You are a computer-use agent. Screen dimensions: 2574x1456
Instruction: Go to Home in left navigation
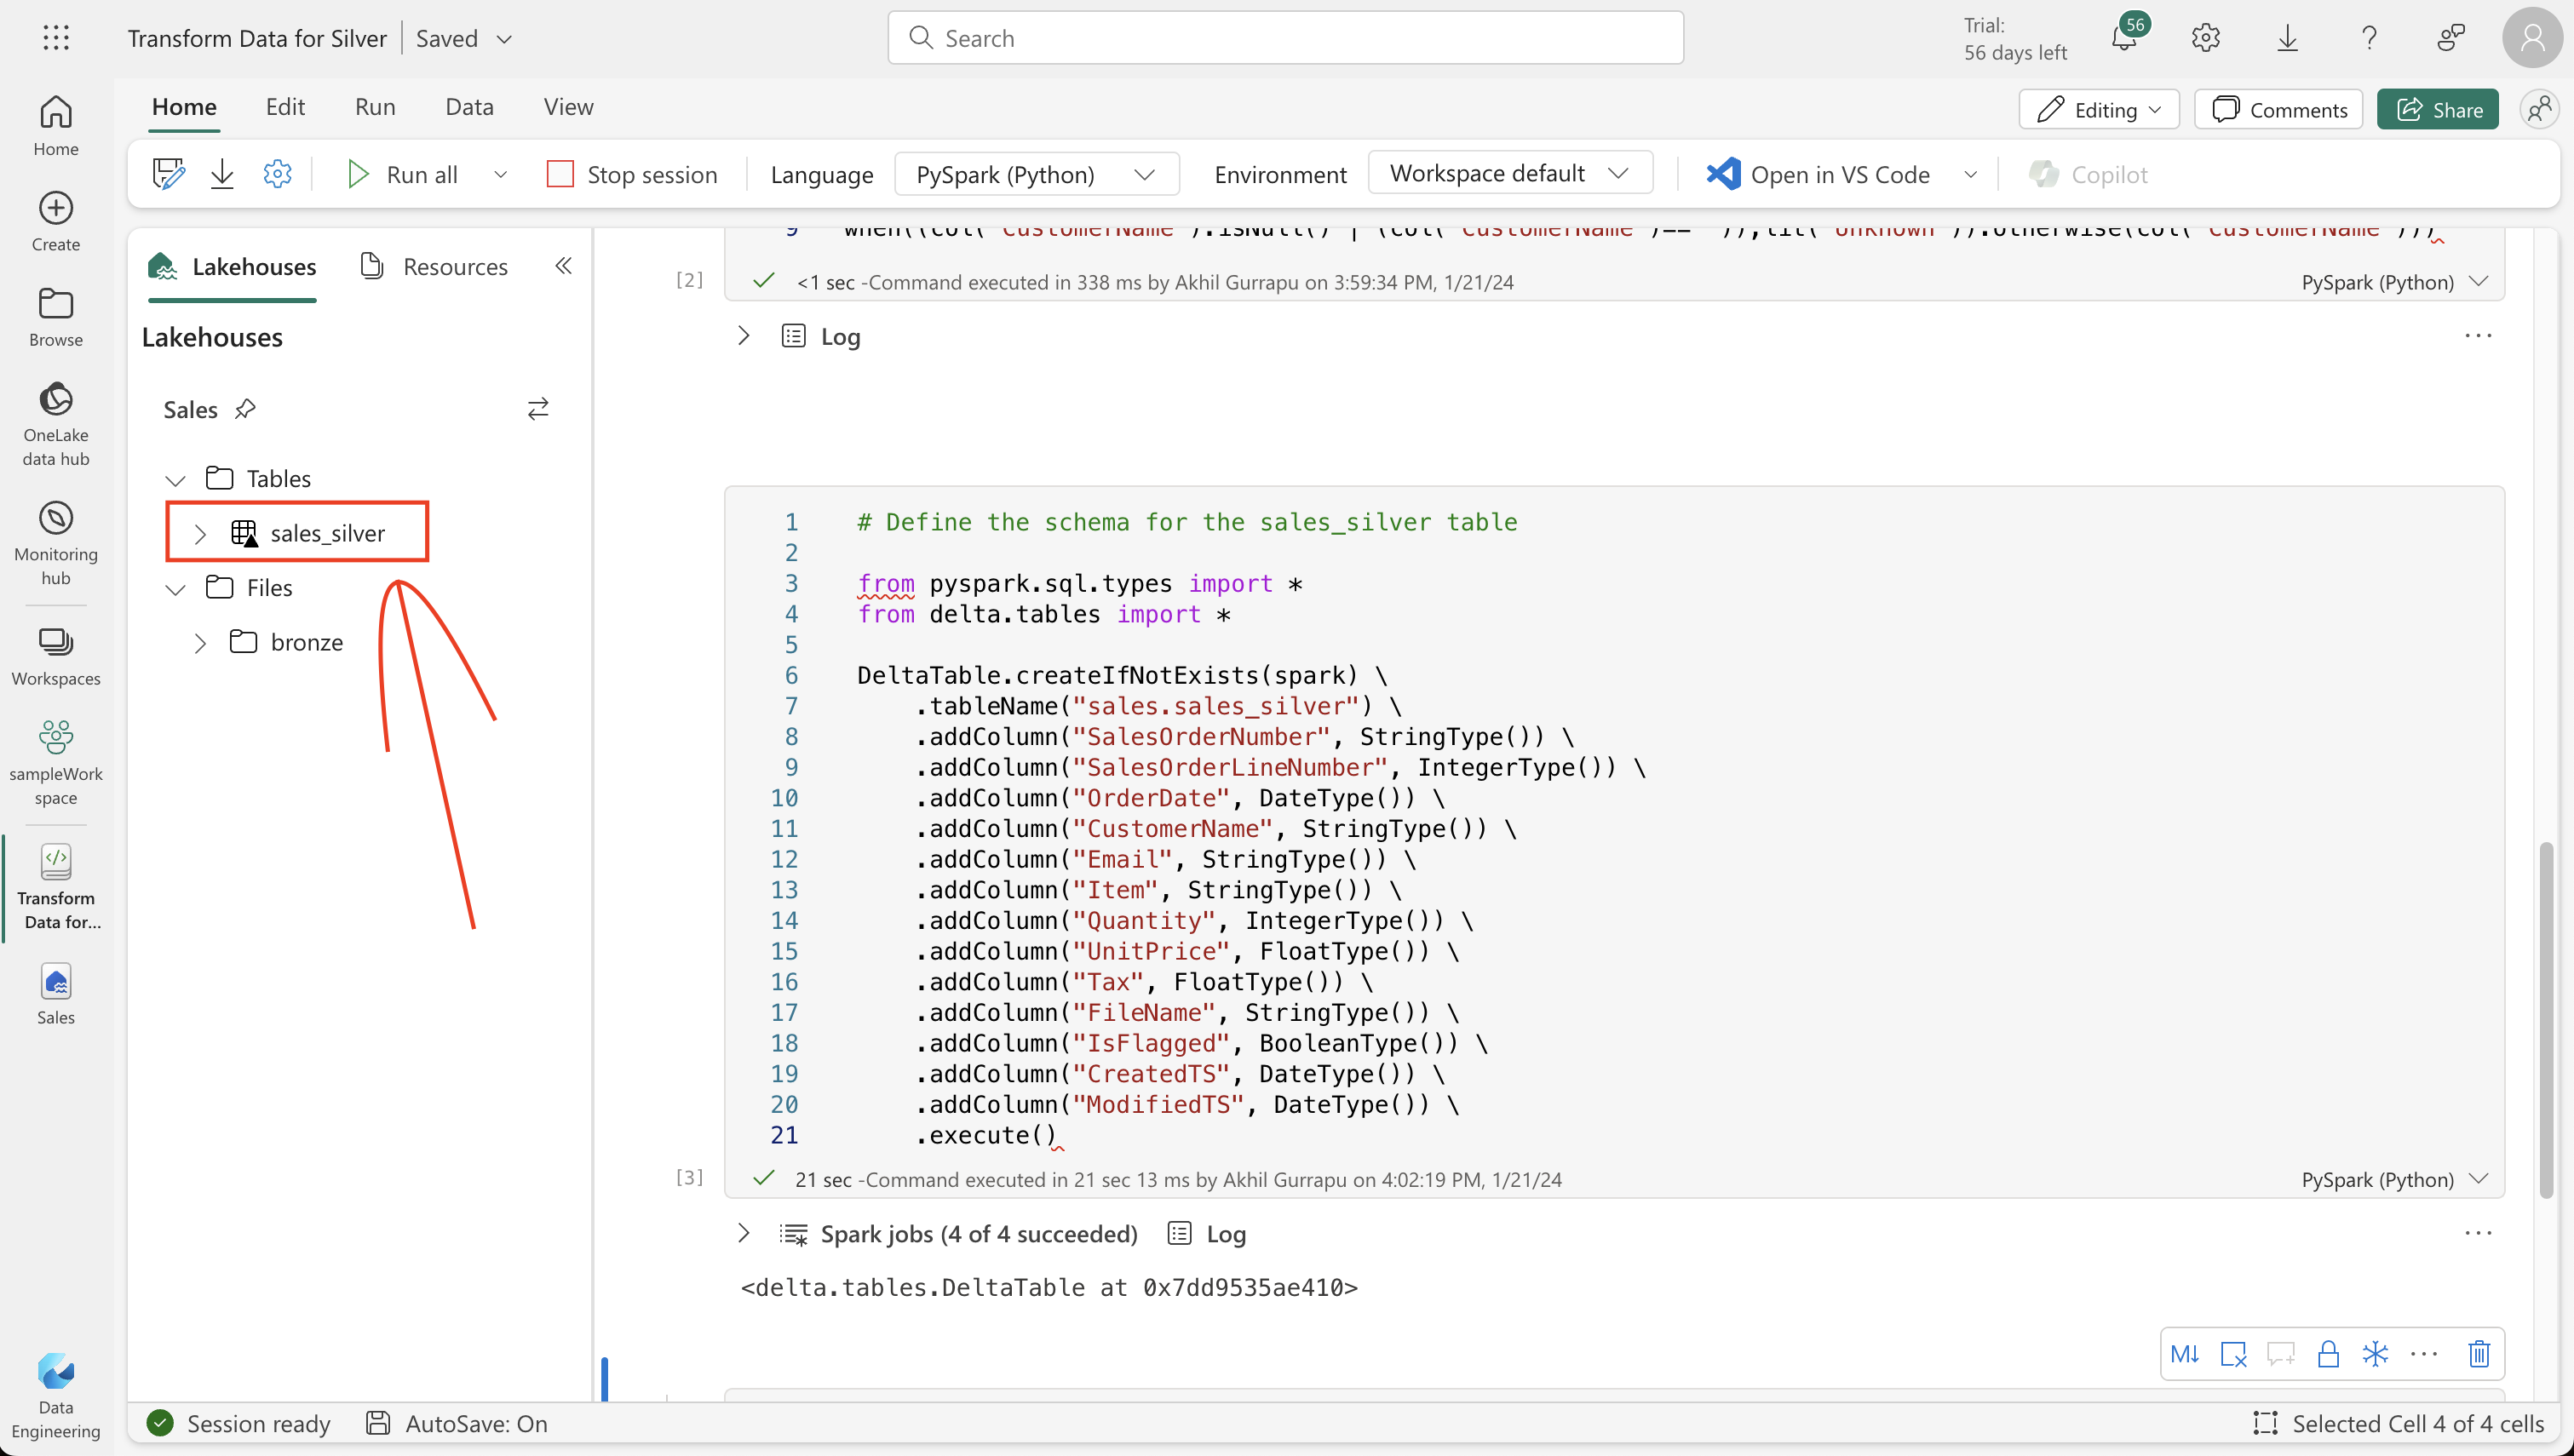tap(56, 126)
